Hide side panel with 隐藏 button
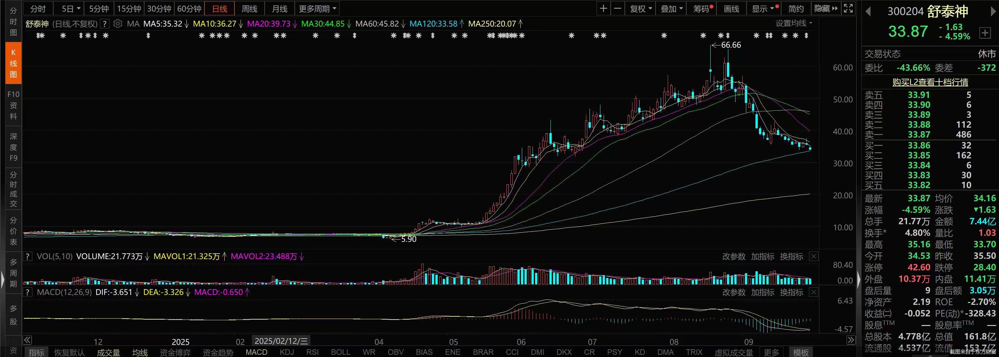The width and height of the screenshot is (999, 357). tap(825, 9)
